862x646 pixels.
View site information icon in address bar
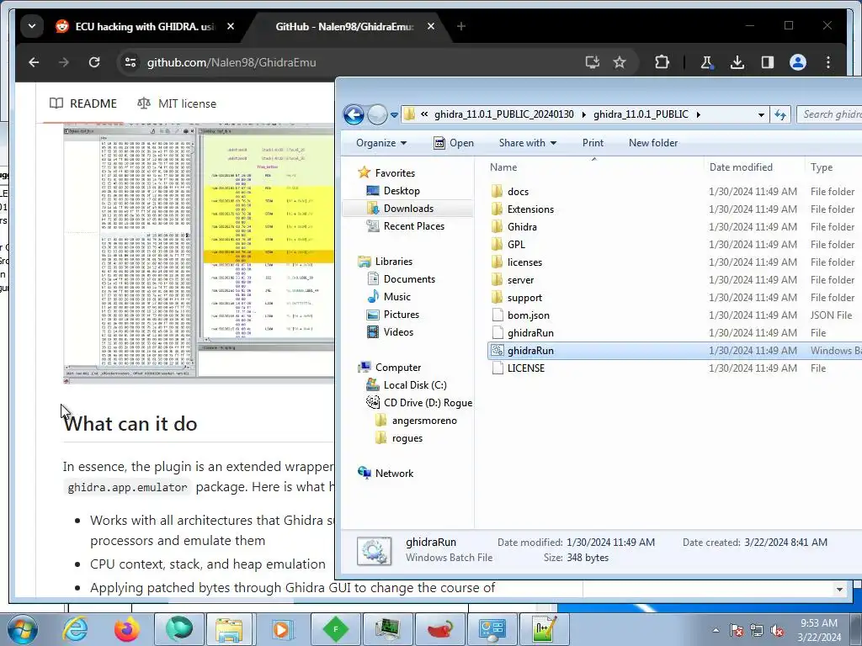130,62
